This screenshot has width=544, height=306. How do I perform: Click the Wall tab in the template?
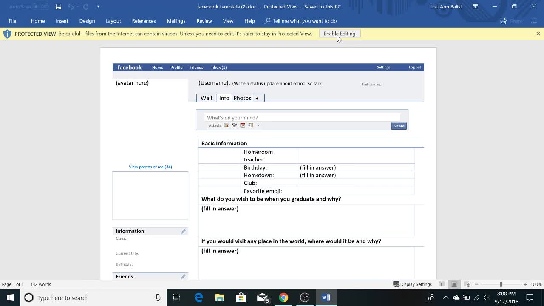pyautogui.click(x=206, y=98)
